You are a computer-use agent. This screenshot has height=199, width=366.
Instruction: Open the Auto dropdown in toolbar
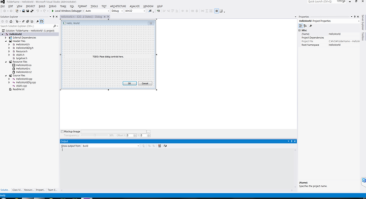pyautogui.click(x=97, y=11)
